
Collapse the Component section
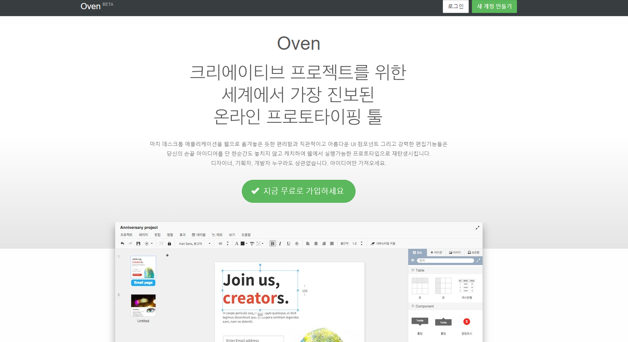tap(413, 306)
